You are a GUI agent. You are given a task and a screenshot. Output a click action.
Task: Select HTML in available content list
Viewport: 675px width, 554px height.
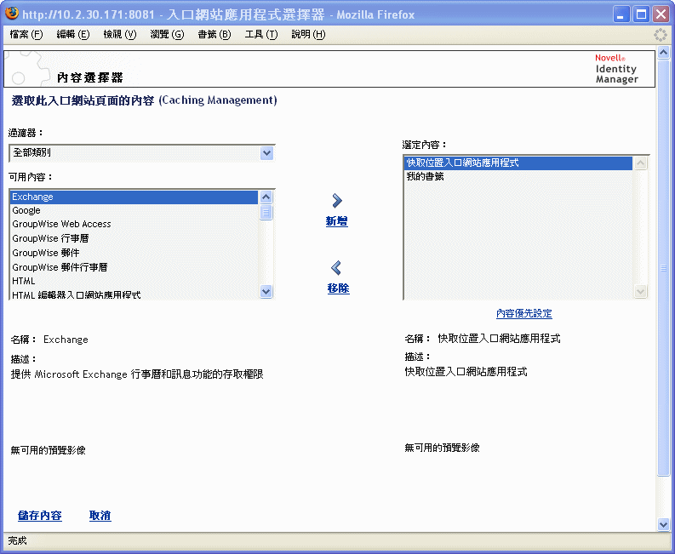click(x=134, y=281)
